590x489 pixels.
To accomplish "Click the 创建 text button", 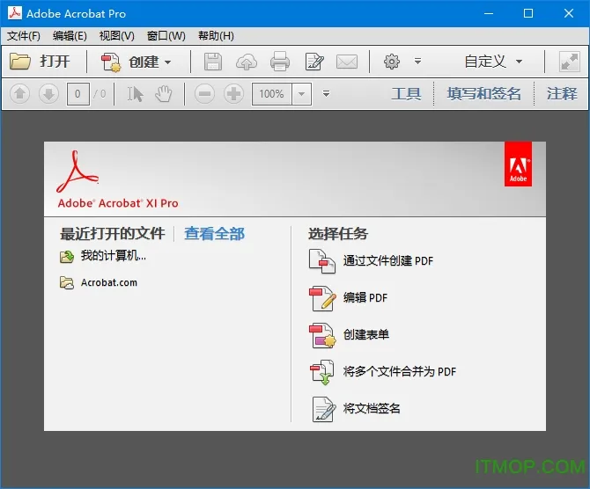I will tap(144, 62).
